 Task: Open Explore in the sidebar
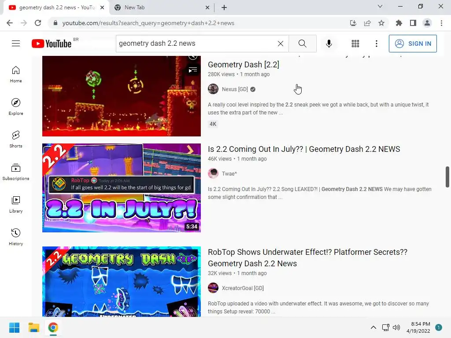(16, 107)
